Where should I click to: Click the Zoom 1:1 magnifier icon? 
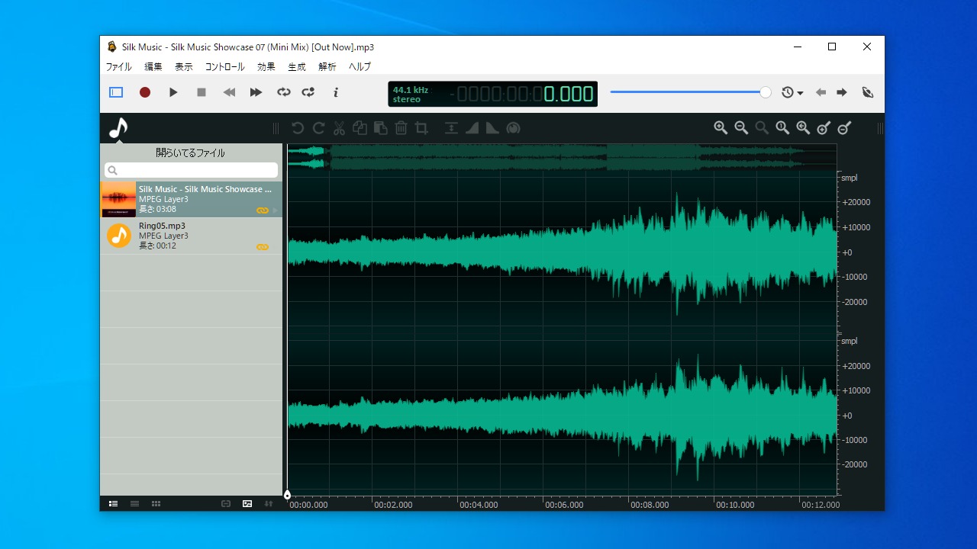pos(782,128)
